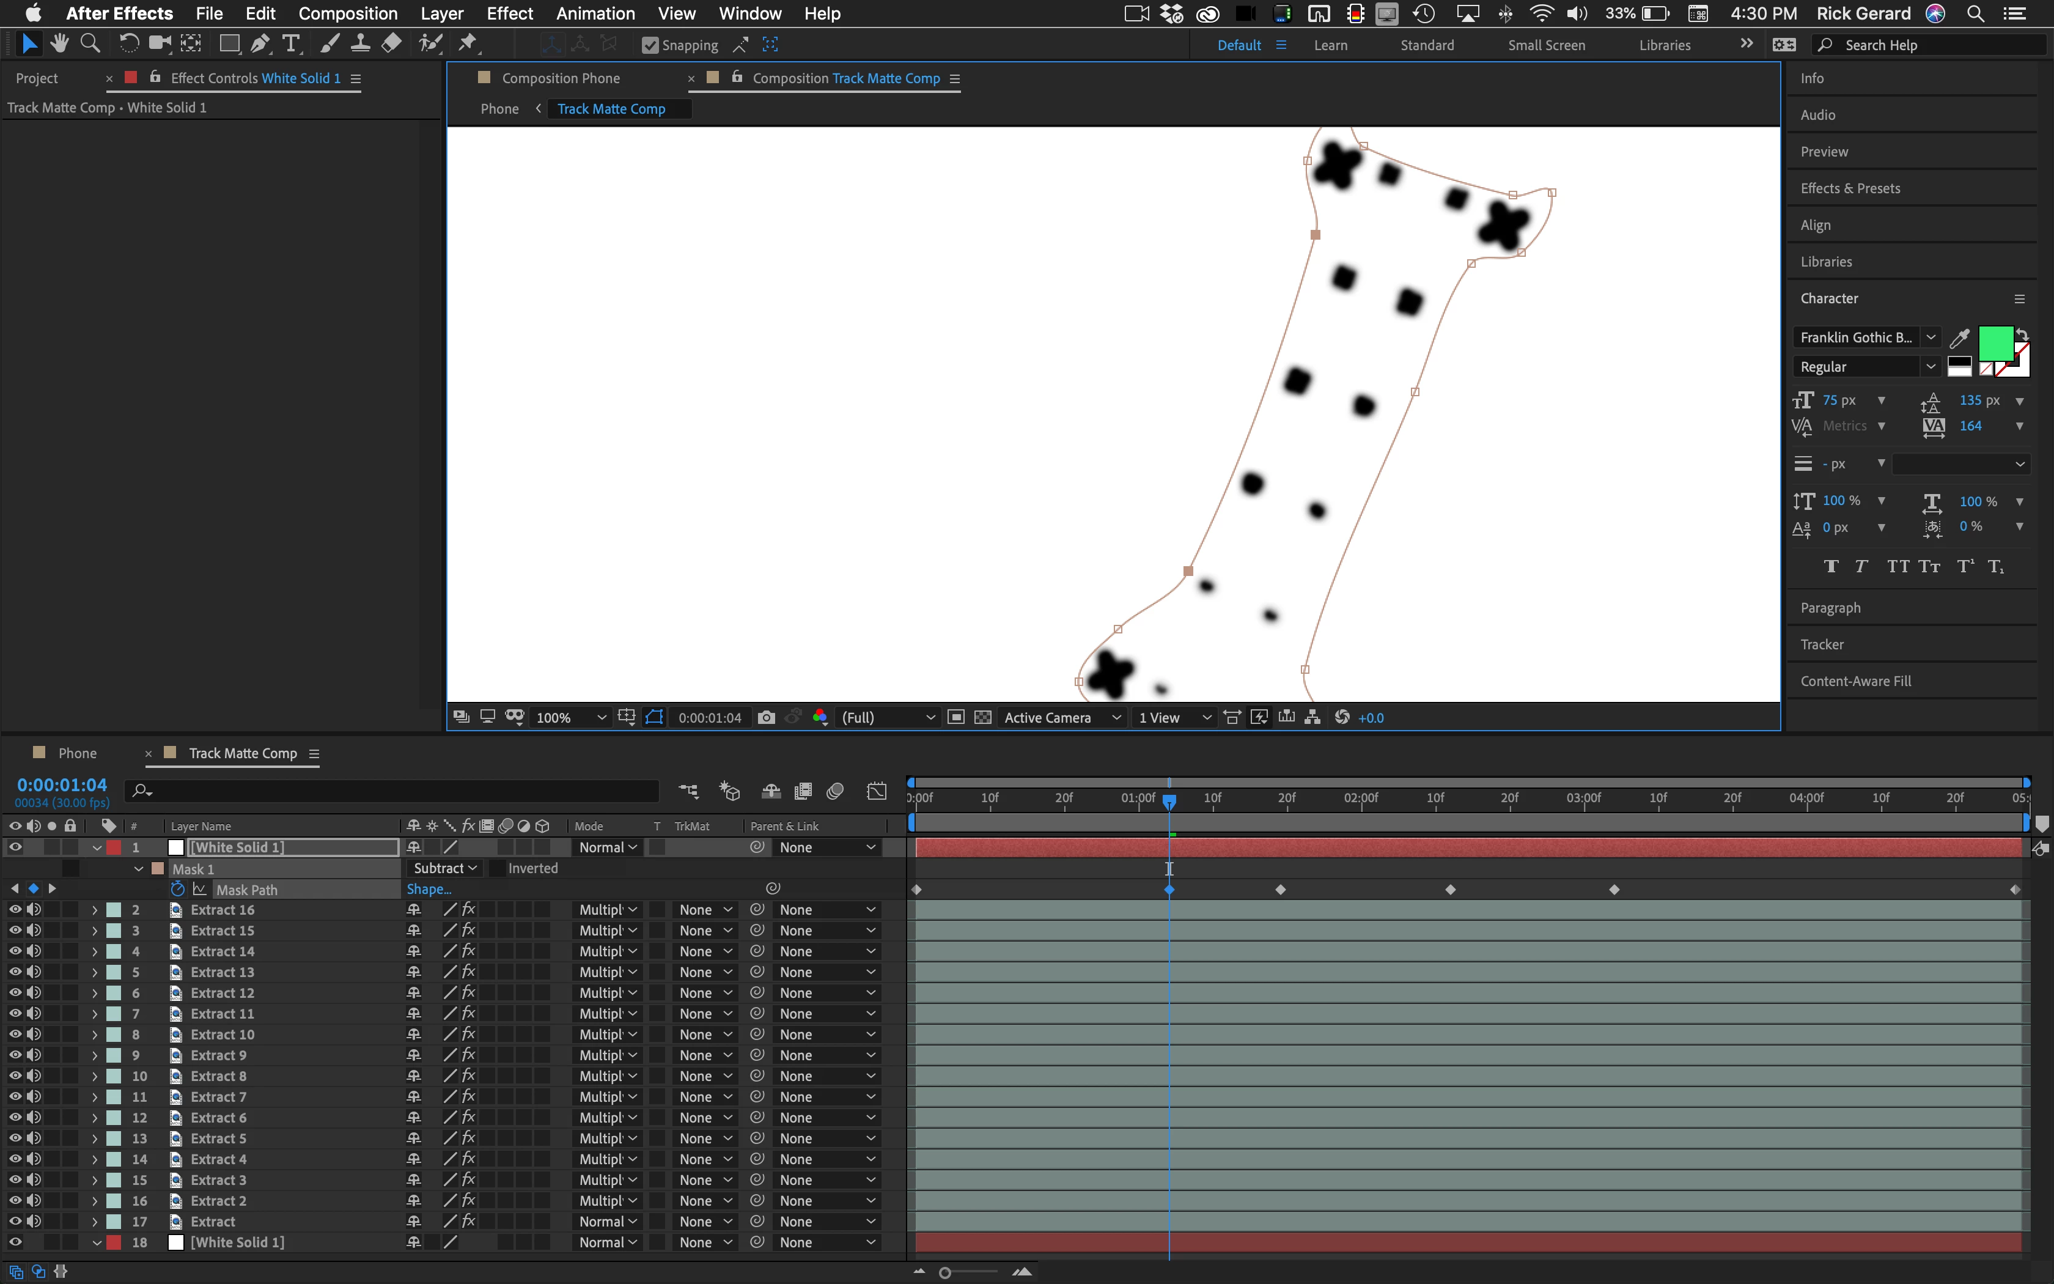2054x1284 pixels.
Task: Click the Shape... link for Mask Path
Action: pyautogui.click(x=429, y=889)
